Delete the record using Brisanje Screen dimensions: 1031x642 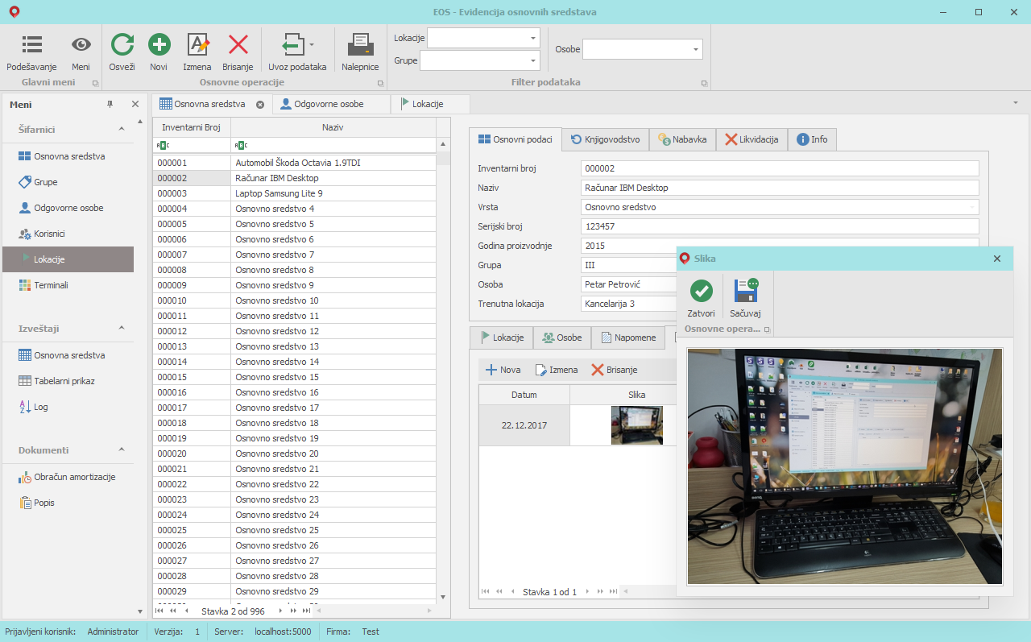(238, 52)
